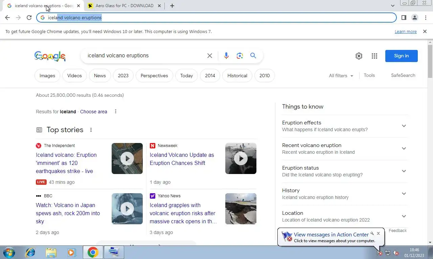
Task: Select the 2023 filter chip
Action: click(123, 76)
